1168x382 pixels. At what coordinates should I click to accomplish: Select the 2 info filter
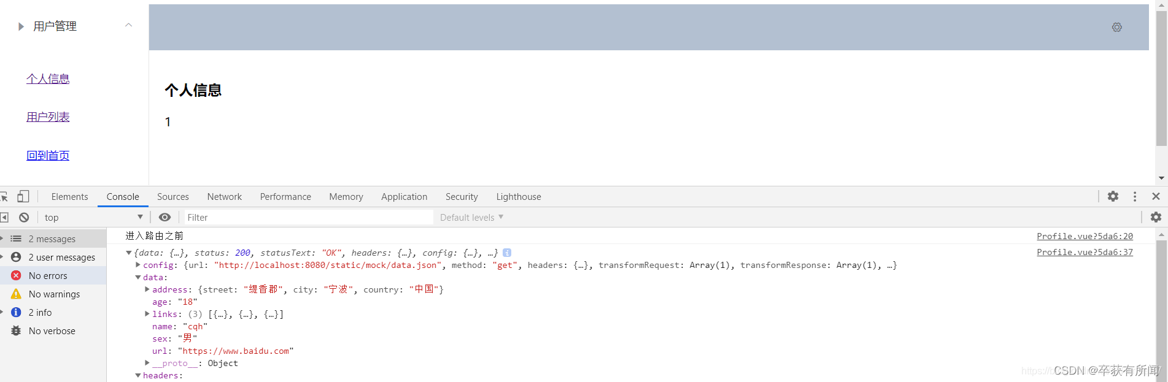[x=53, y=312]
